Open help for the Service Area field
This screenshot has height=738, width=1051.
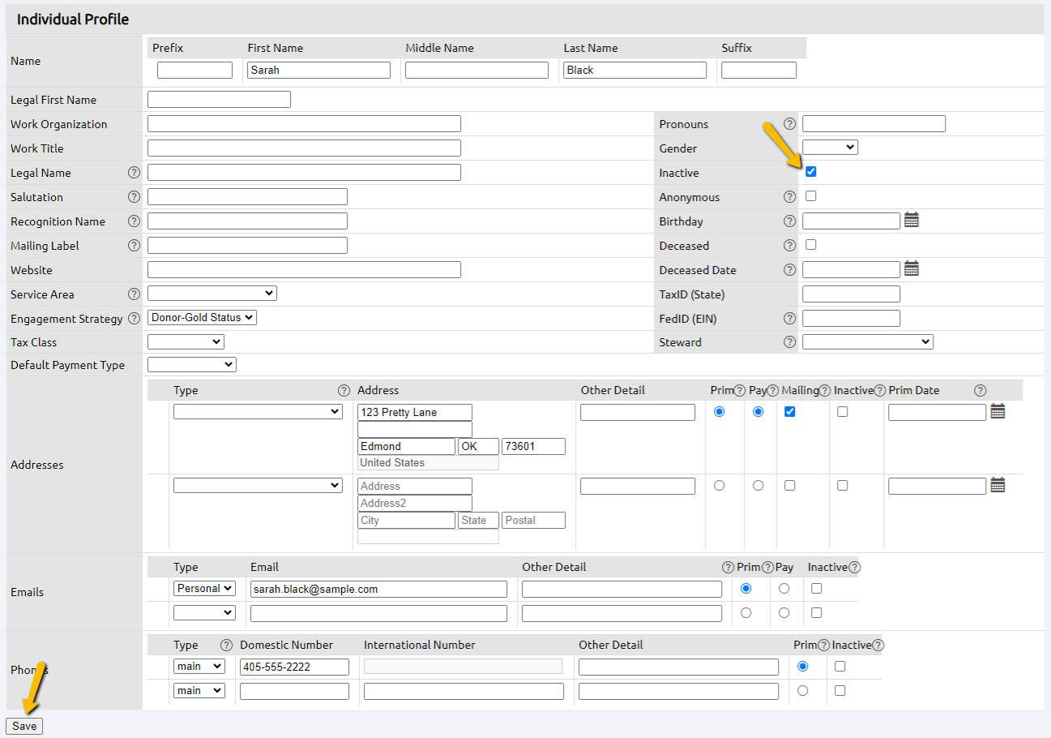click(x=133, y=294)
